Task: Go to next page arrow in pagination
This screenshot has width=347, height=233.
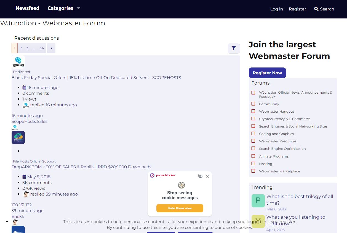Action: point(51,48)
